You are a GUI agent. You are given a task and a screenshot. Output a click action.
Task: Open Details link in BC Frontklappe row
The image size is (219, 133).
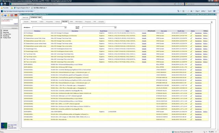pyautogui.click(x=144, y=33)
